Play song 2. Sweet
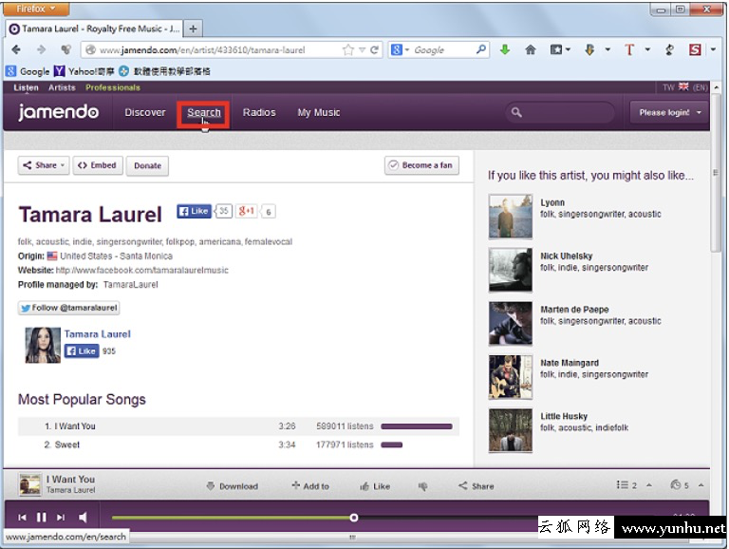Image resolution: width=729 pixels, height=549 pixels. point(238,445)
